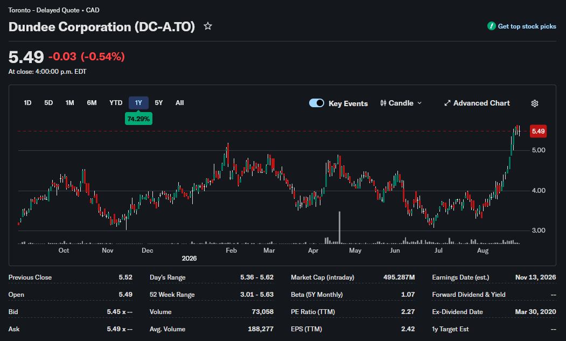Select the 1D time range
566x341 pixels.
[x=27, y=103]
